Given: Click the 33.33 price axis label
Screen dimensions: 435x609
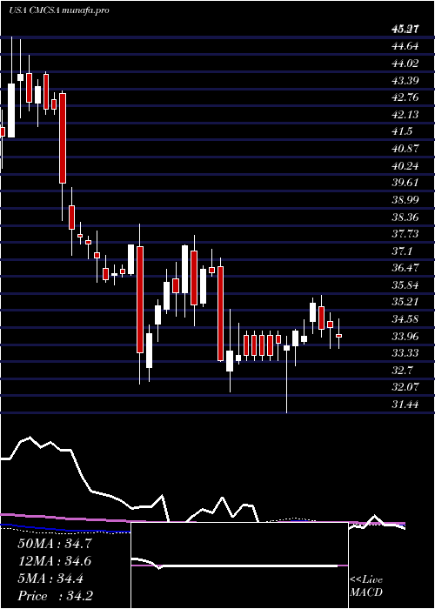Looking at the screenshot, I should tap(405, 353).
